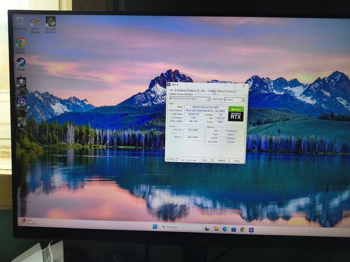Click the taskbar search box
Image resolution: width=350 pixels, height=262 pixels.
coord(181,227)
